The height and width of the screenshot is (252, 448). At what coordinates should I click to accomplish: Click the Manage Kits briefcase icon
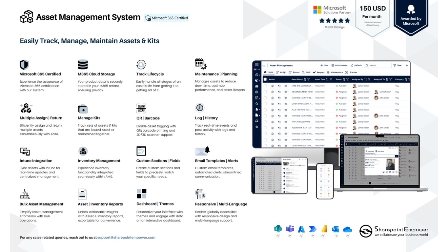(x=83, y=109)
